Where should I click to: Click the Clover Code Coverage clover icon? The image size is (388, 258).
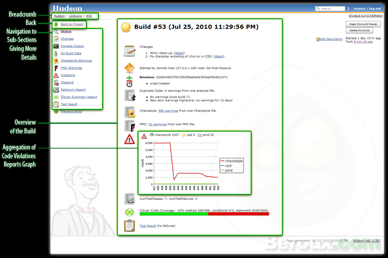(x=129, y=212)
